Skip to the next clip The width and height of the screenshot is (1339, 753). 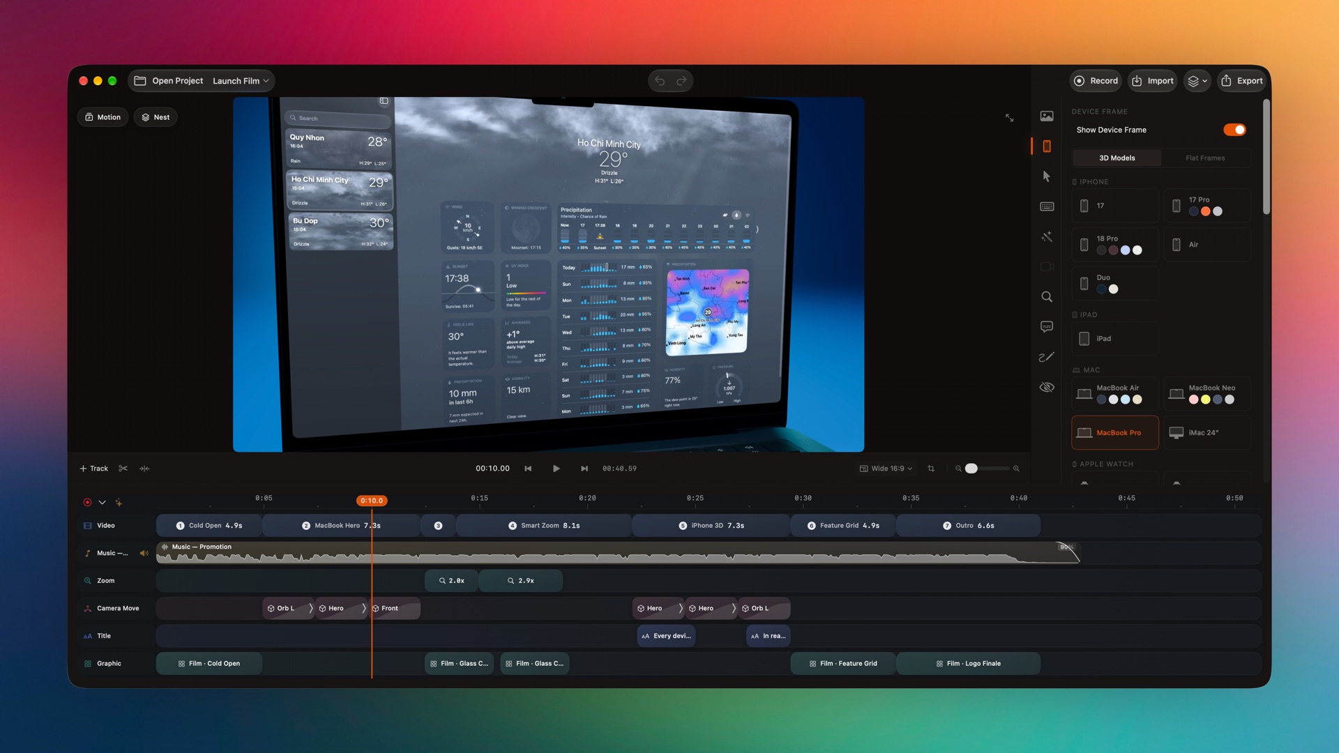[x=584, y=469]
